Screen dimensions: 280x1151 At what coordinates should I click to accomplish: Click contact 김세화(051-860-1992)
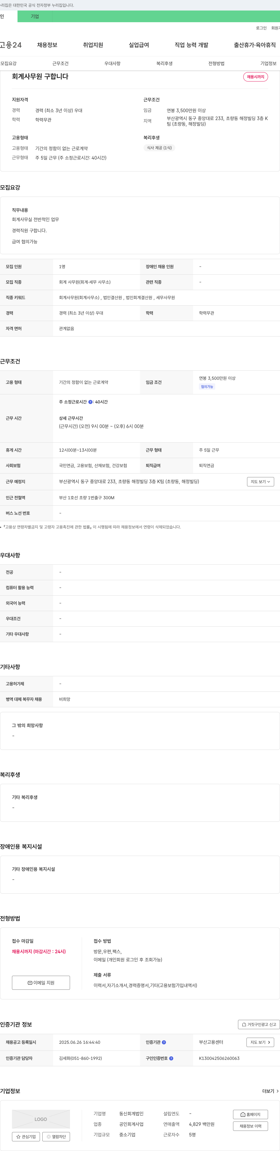[80, 1058]
